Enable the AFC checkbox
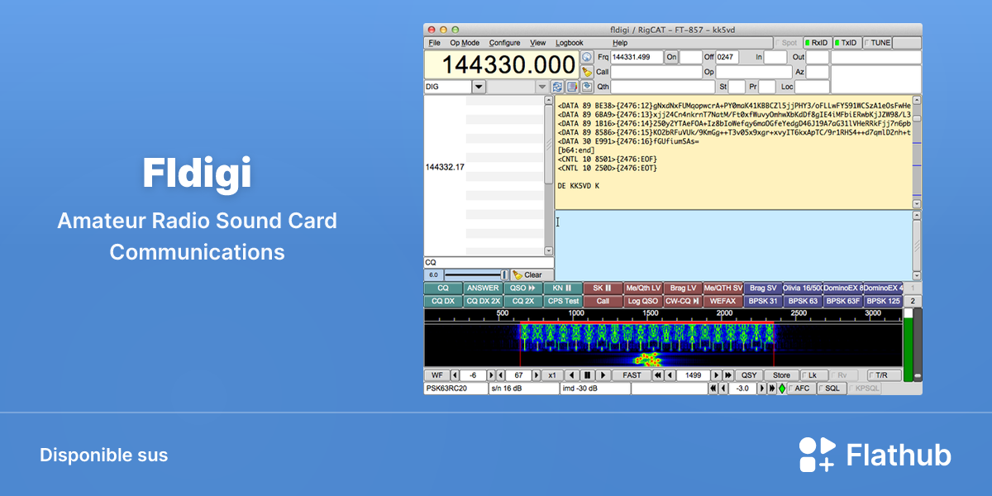This screenshot has height=496, width=992. (x=800, y=389)
